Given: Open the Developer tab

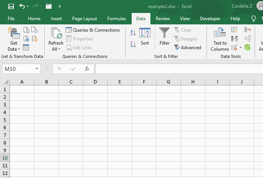Looking at the screenshot, I should point(210,19).
